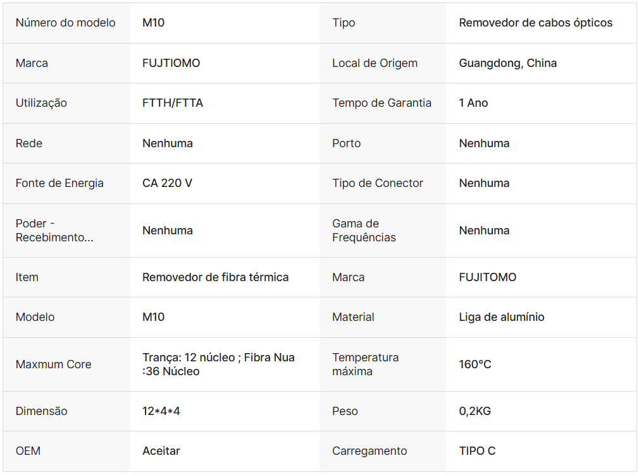This screenshot has width=639, height=475.
Task: Click the "FUJTIOMO" brand value
Action: coord(171,63)
